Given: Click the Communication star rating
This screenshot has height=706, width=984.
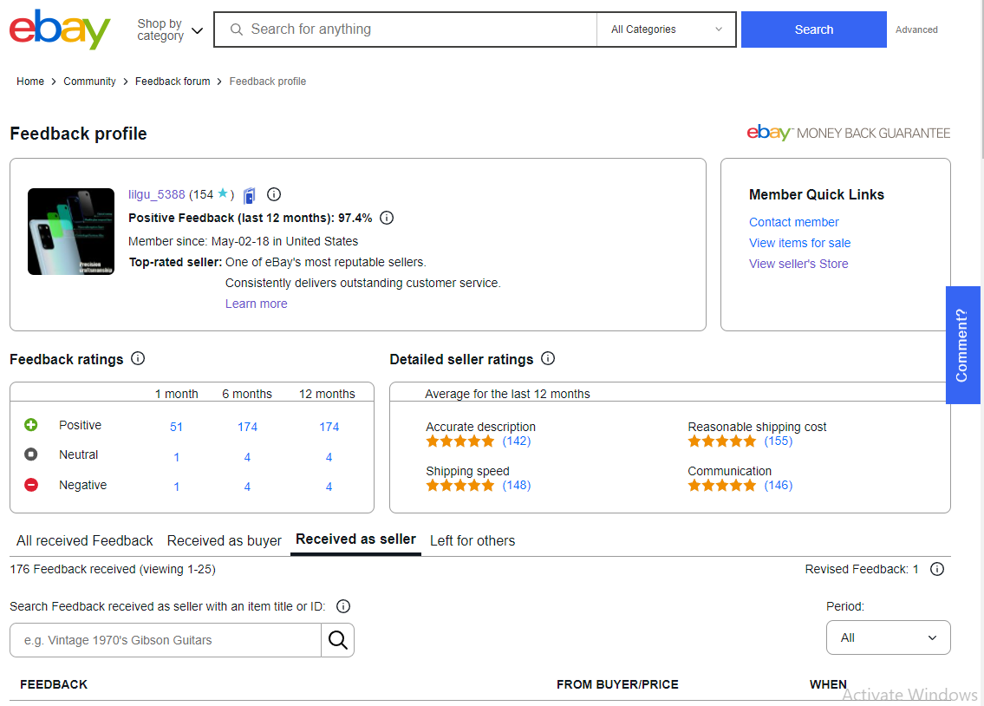Looking at the screenshot, I should 721,485.
